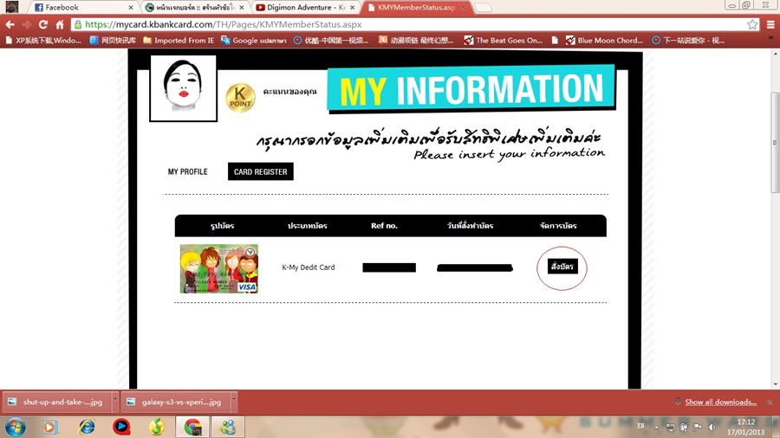Screen dimensions: 780x438
Task: Switch to the Digimon Adventure YouTube tab
Action: click(304, 8)
